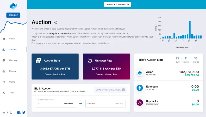206x117 pixels.
Task: Click COPY MY REFERRAL CODE button
Action: (110, 90)
